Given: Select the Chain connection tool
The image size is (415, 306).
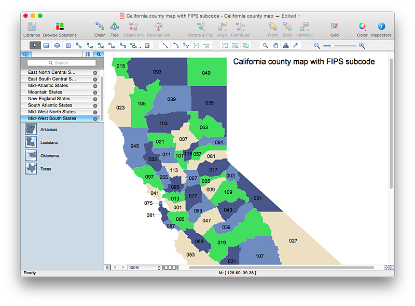Looking at the screenshot, I should 100,26.
